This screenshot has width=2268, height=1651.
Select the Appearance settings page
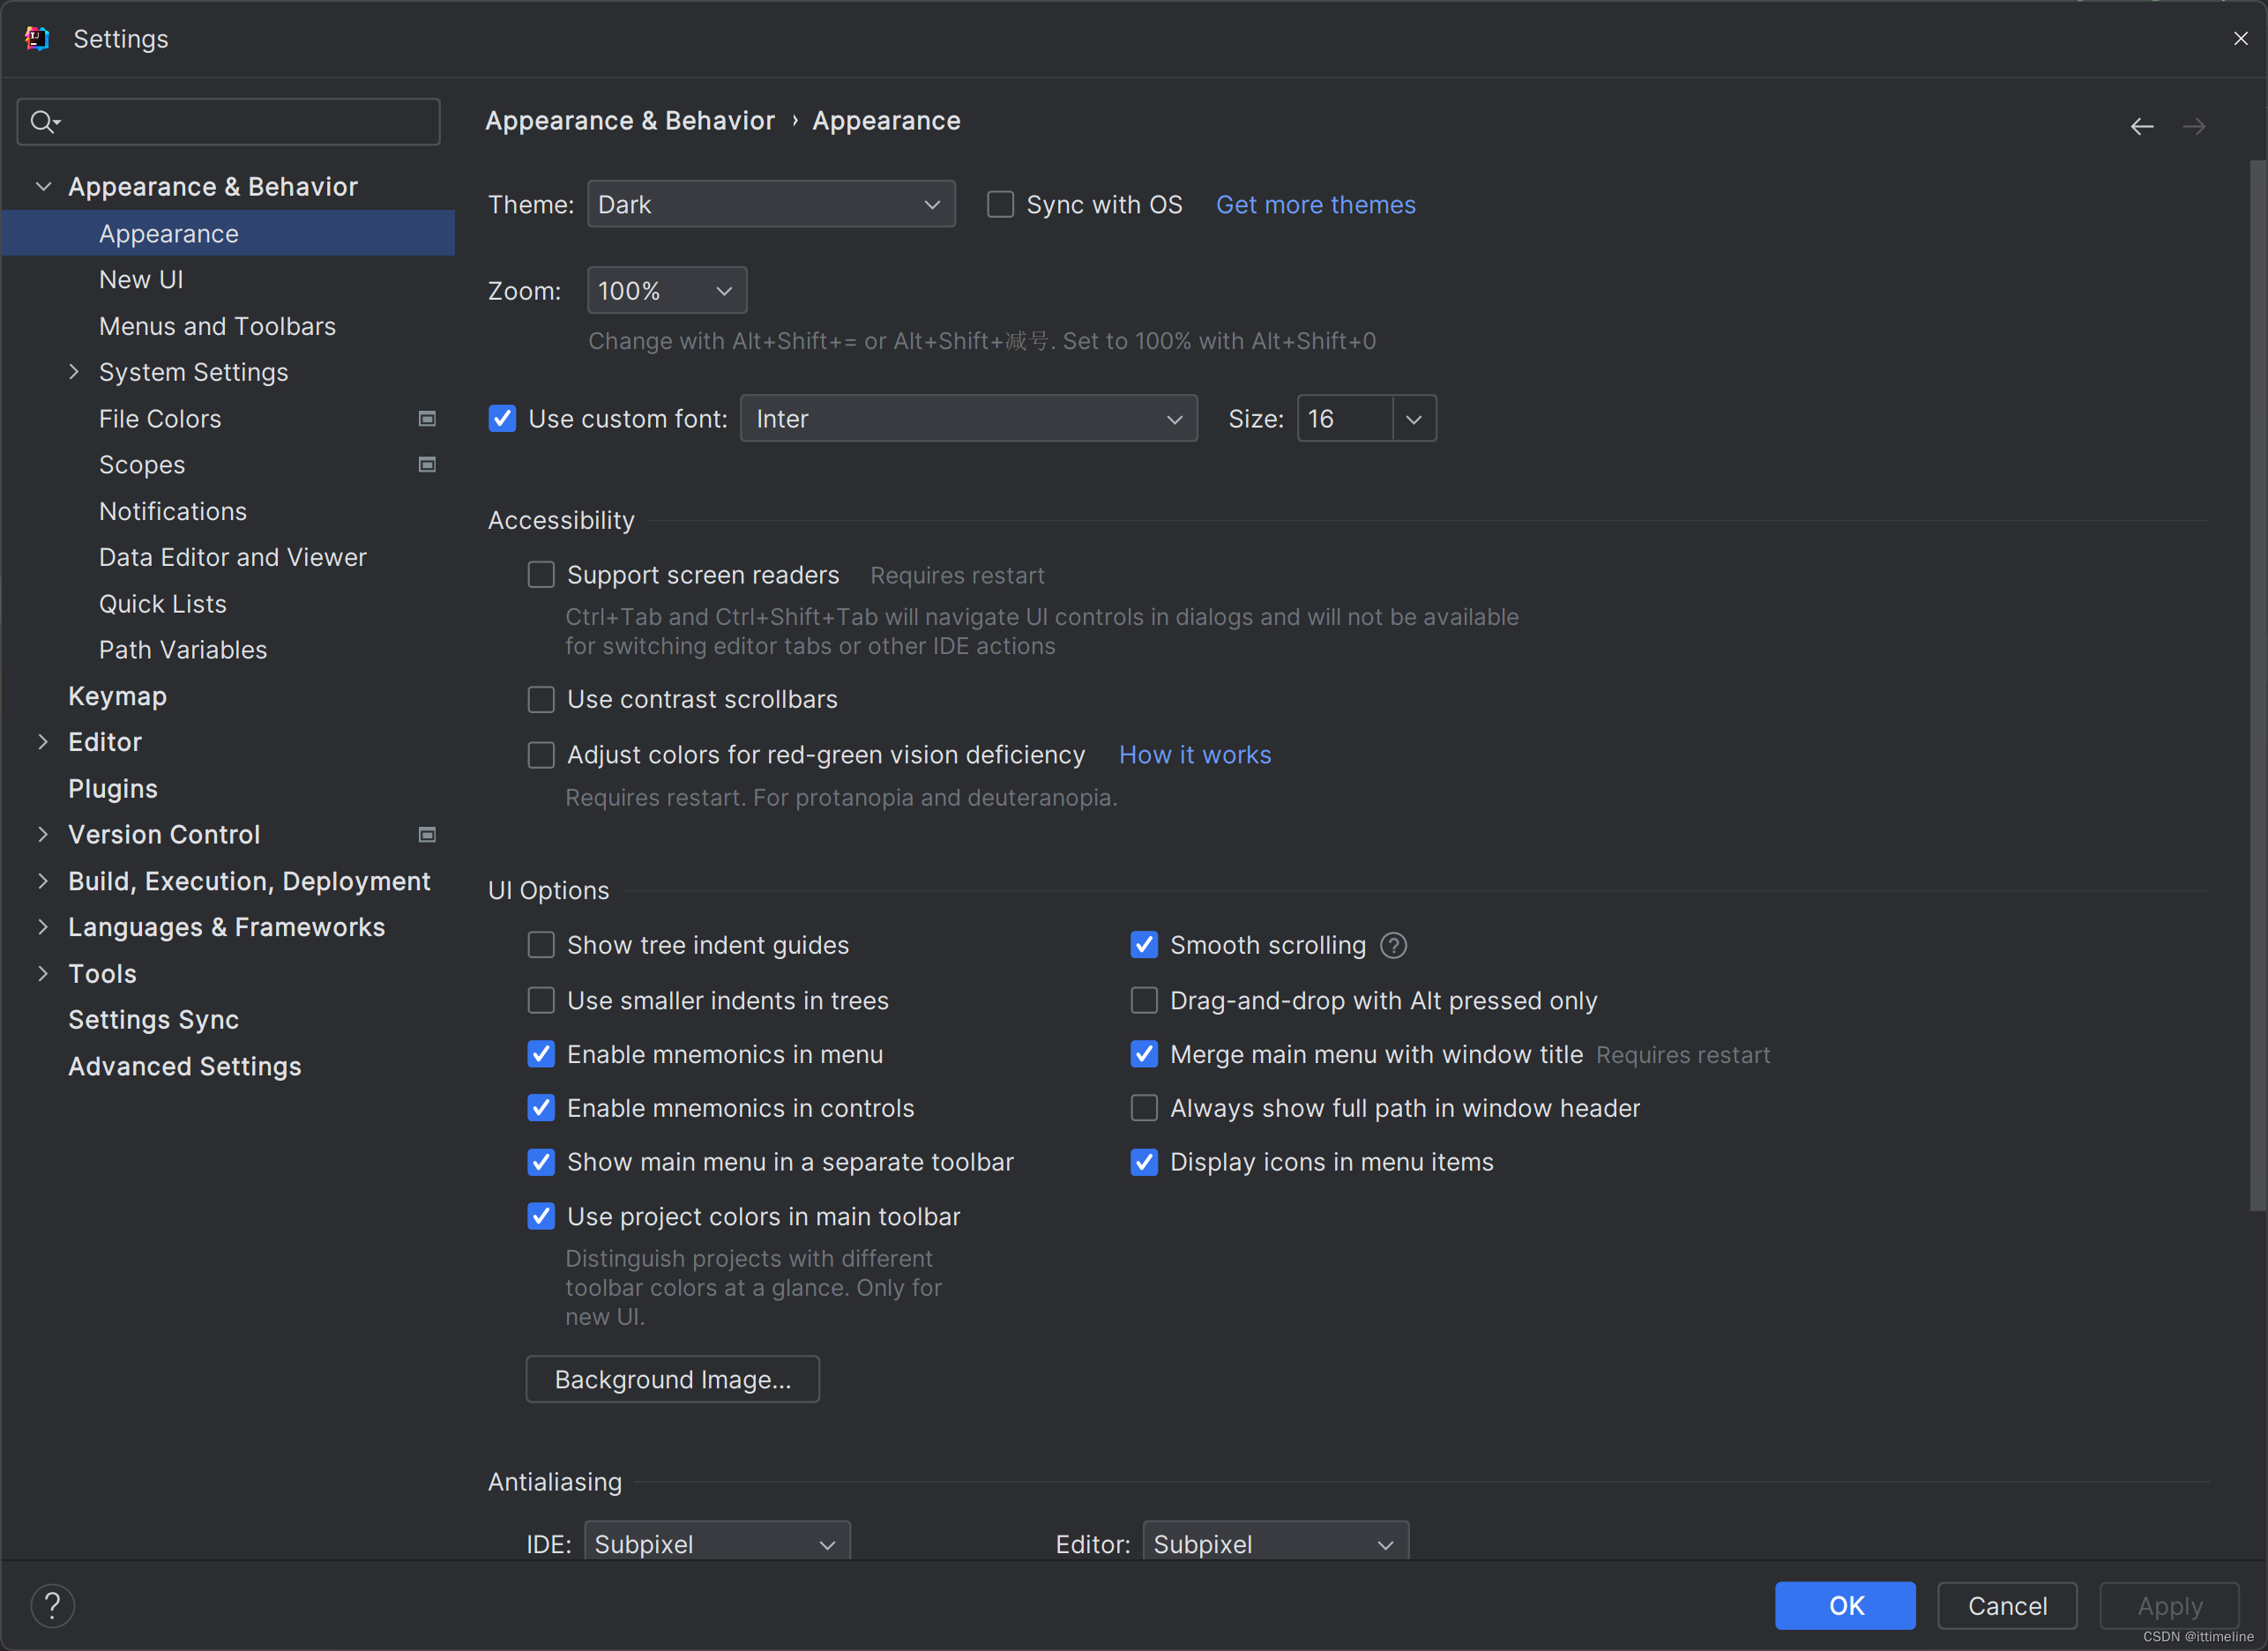click(228, 233)
